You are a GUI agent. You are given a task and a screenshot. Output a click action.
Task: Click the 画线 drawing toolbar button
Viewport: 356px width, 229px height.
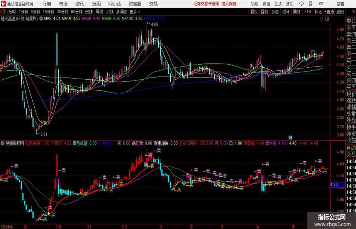pyautogui.click(x=296, y=12)
